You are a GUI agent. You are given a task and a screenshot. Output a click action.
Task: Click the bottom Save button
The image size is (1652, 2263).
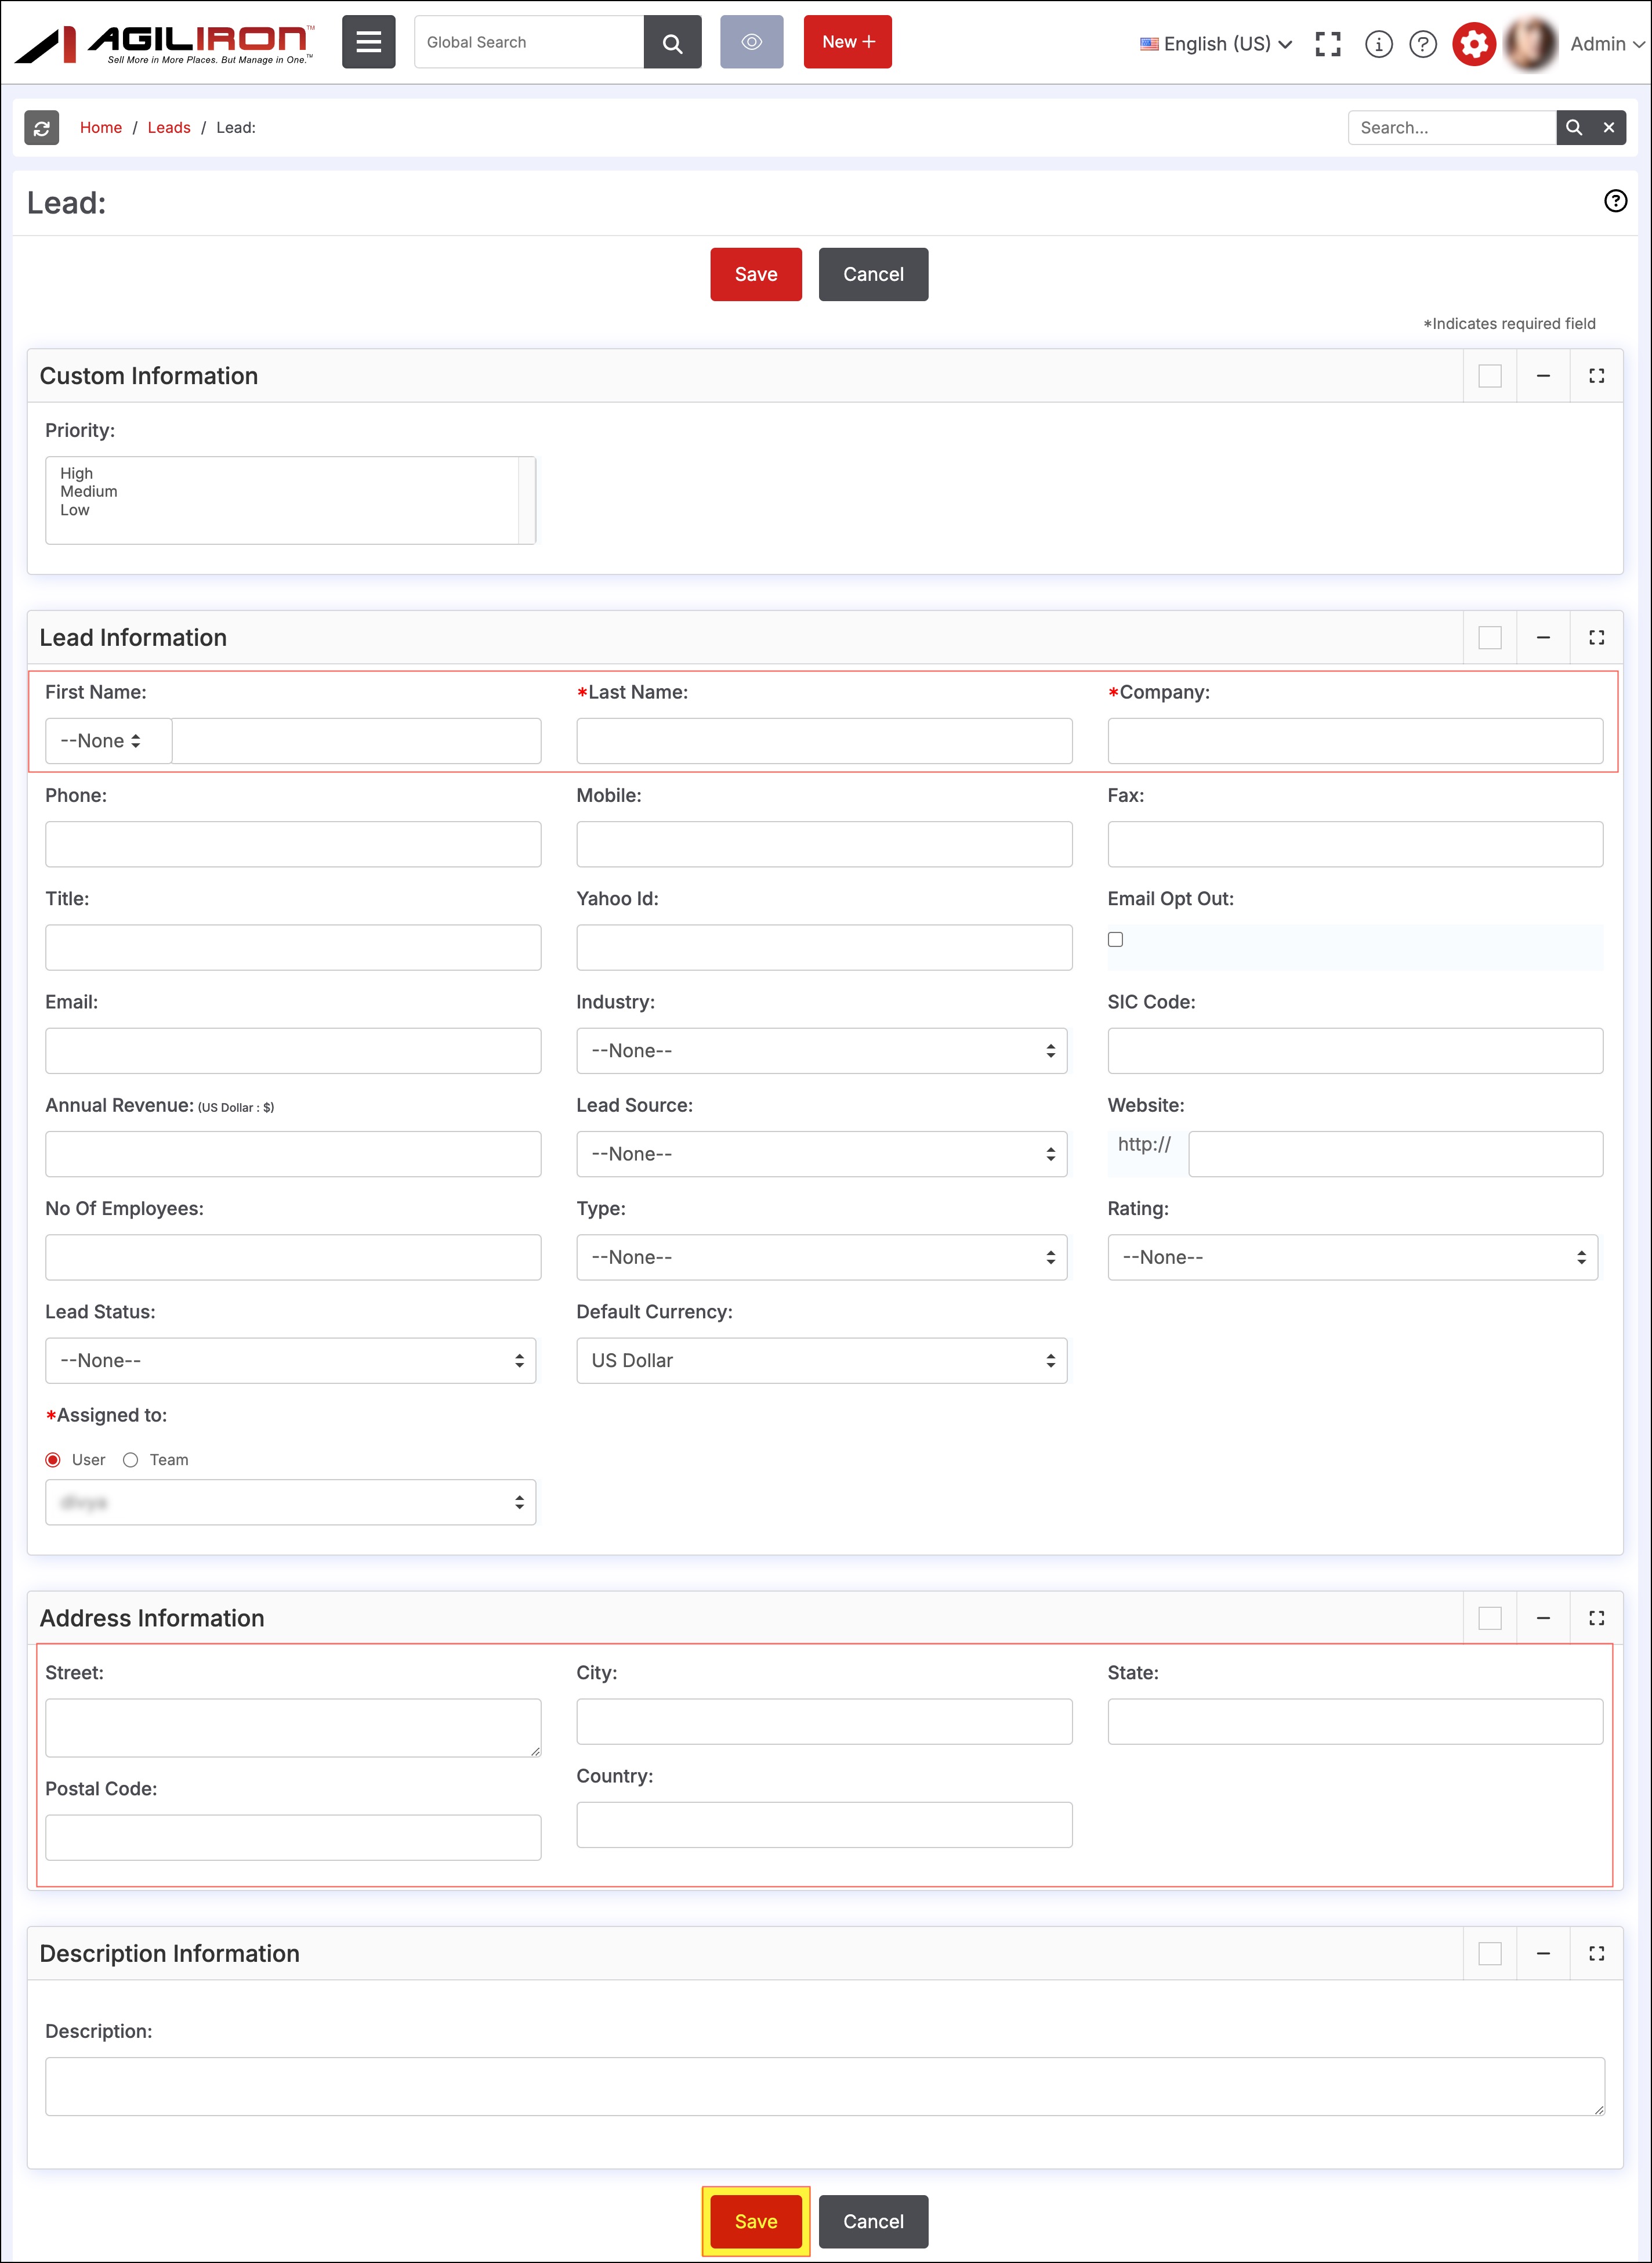coord(756,2221)
